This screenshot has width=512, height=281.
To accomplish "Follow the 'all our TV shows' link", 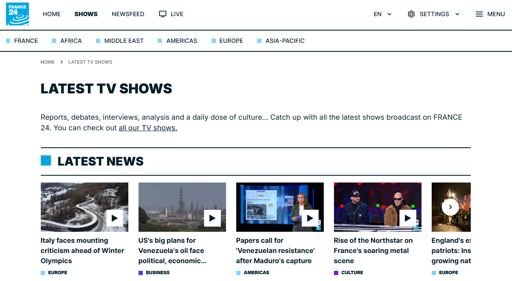I will point(148,127).
